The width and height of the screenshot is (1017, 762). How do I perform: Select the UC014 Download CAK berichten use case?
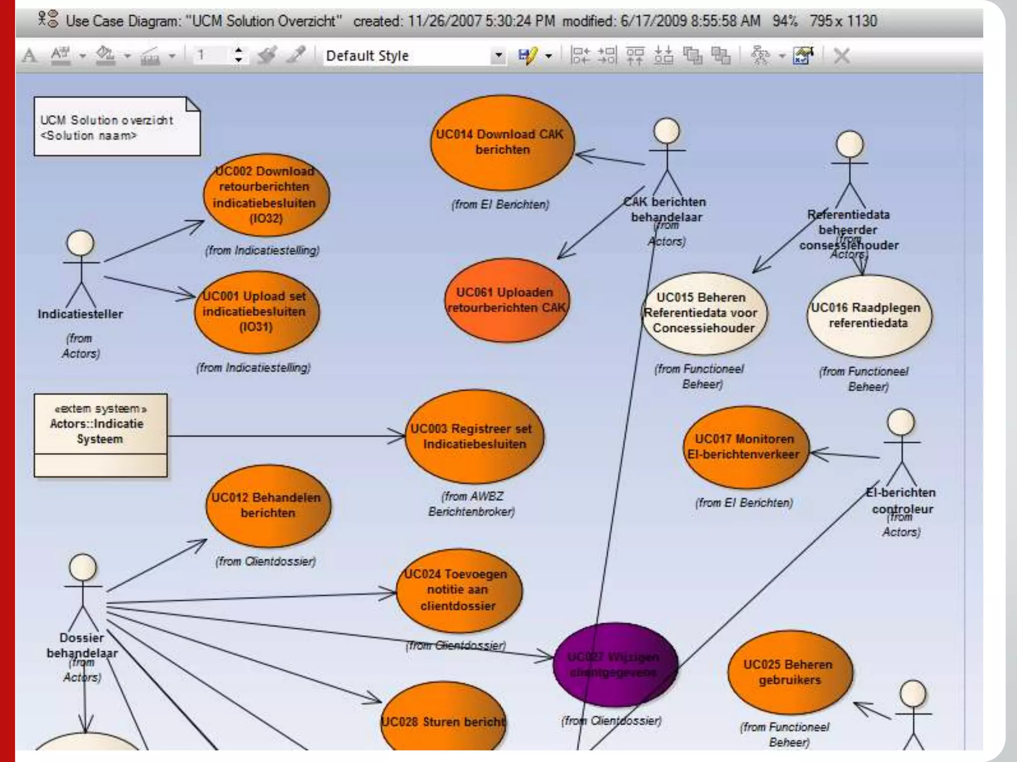(x=502, y=142)
